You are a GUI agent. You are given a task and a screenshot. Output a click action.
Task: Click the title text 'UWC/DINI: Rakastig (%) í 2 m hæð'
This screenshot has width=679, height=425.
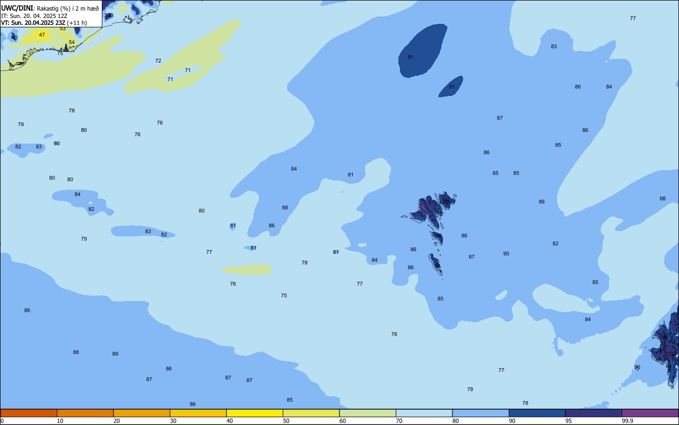point(50,8)
